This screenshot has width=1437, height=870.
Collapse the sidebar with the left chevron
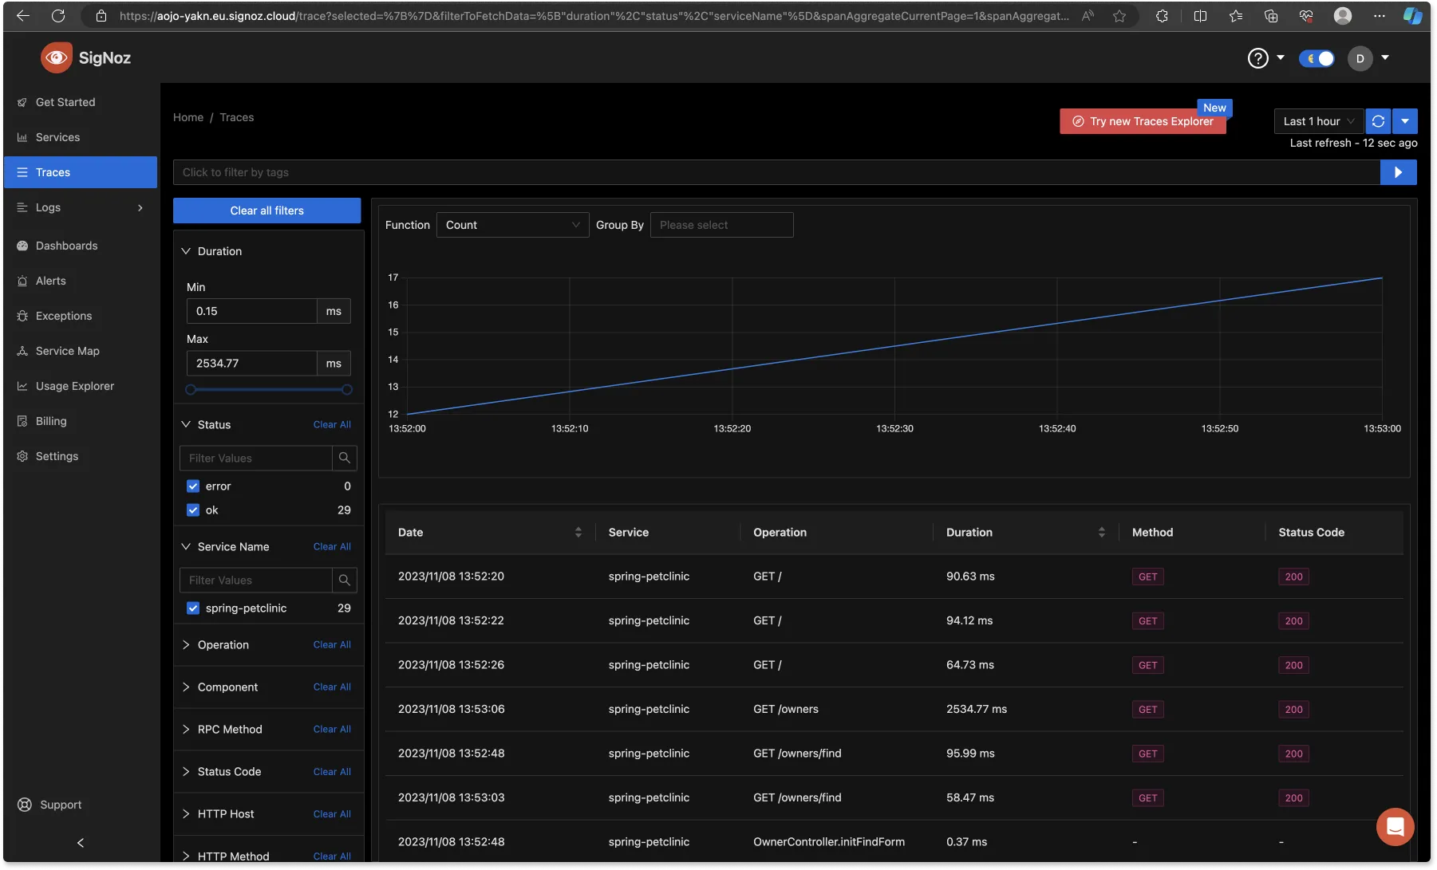tap(81, 843)
